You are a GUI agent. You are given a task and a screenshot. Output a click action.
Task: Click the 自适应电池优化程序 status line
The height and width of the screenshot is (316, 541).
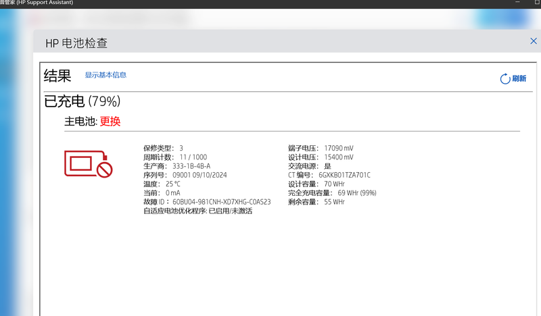(197, 211)
